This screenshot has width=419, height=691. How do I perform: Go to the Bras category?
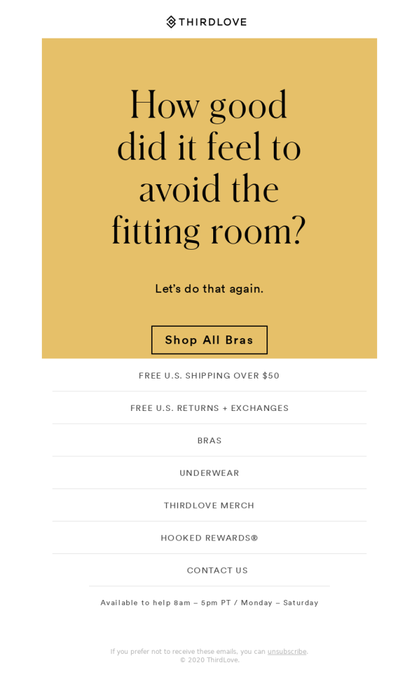coord(209,441)
